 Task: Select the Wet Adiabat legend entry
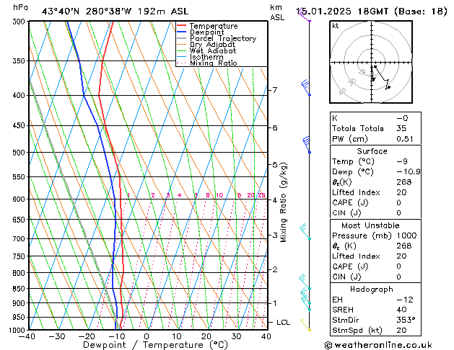[x=206, y=50]
